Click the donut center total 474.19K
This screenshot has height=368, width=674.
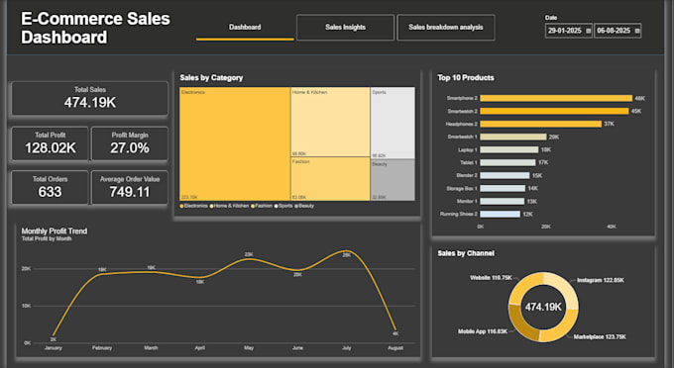coord(543,307)
